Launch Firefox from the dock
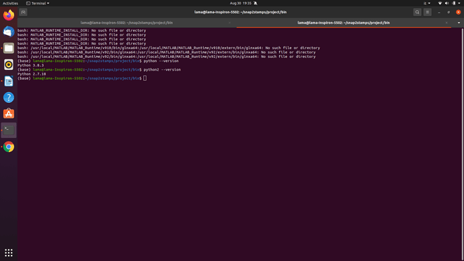 pyautogui.click(x=9, y=15)
